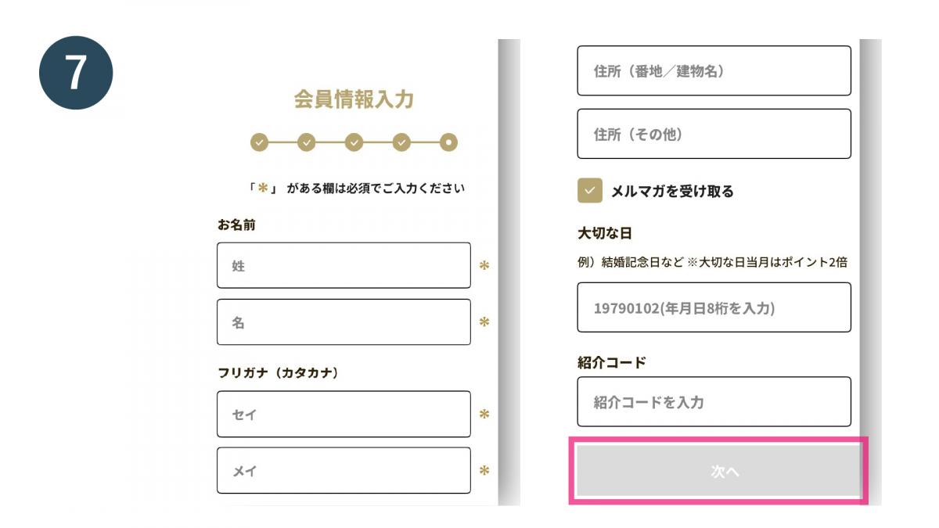
Task: Click the 紹介コードを入力 input box
Action: click(x=714, y=401)
